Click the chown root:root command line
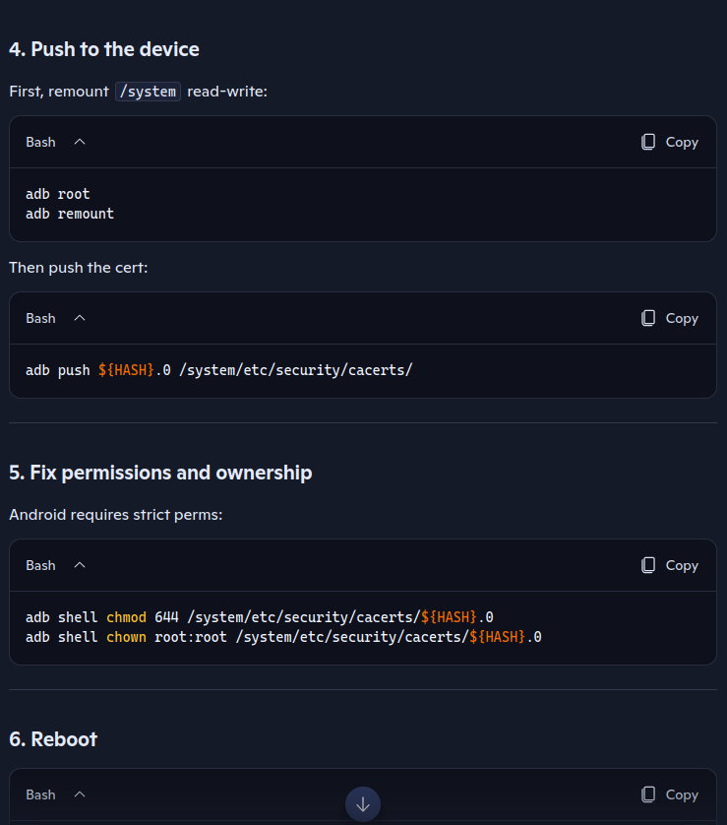The image size is (727, 825). [x=283, y=637]
